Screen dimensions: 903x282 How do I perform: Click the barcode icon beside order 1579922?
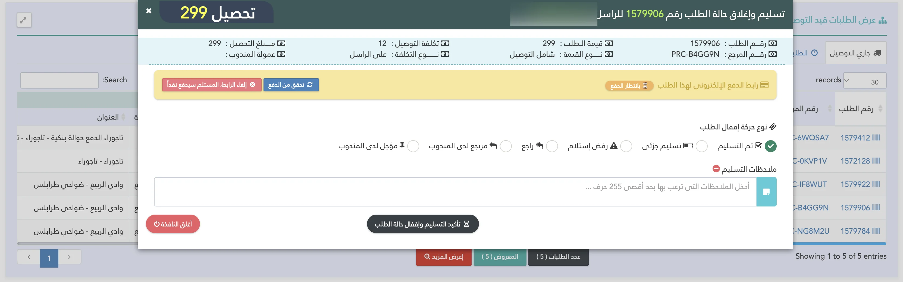(x=876, y=184)
